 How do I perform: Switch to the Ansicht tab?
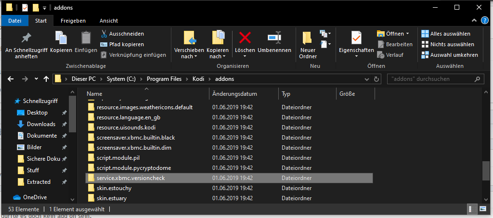[109, 21]
